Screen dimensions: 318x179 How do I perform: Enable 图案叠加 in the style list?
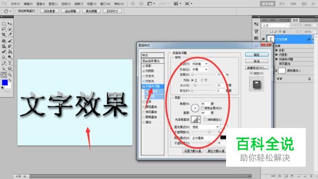[143, 117]
